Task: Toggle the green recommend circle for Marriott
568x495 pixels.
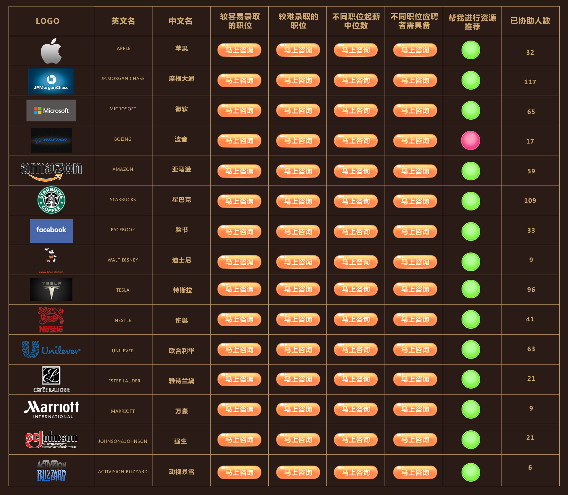Action: (x=471, y=409)
